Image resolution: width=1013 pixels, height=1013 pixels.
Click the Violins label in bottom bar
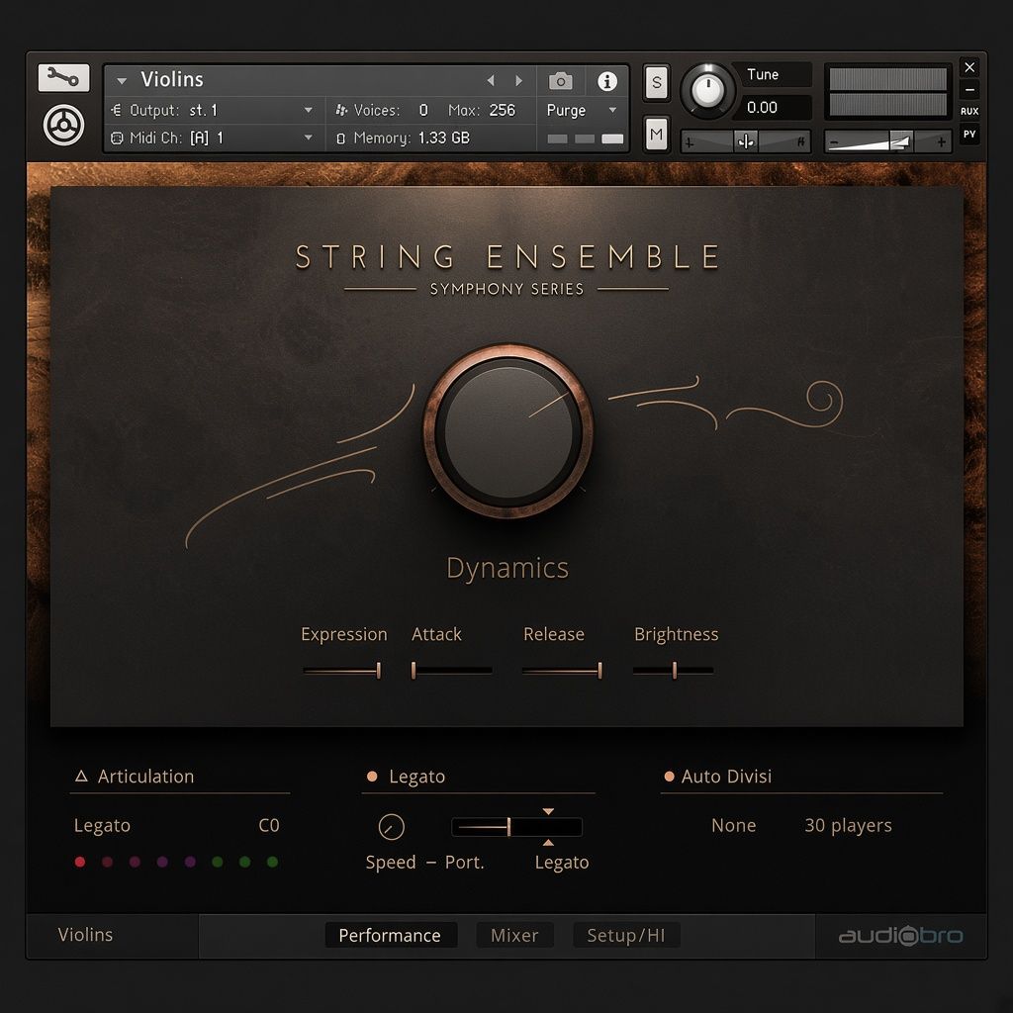tap(85, 934)
